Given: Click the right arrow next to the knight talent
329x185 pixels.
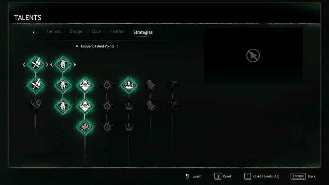Looking at the screenshot, I should click(x=75, y=65).
